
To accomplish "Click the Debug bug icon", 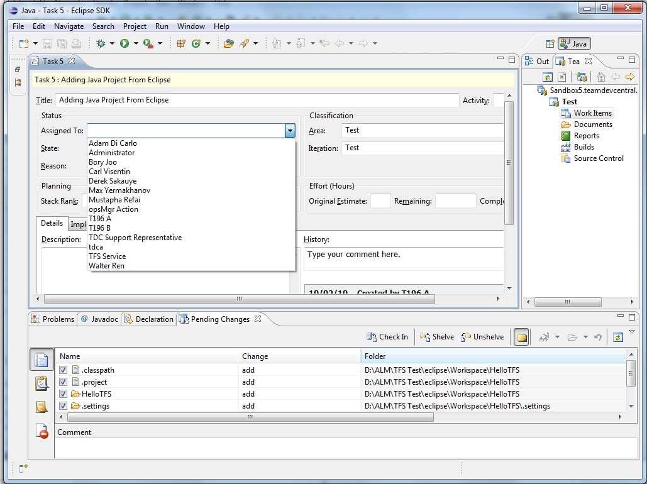I will (x=100, y=43).
